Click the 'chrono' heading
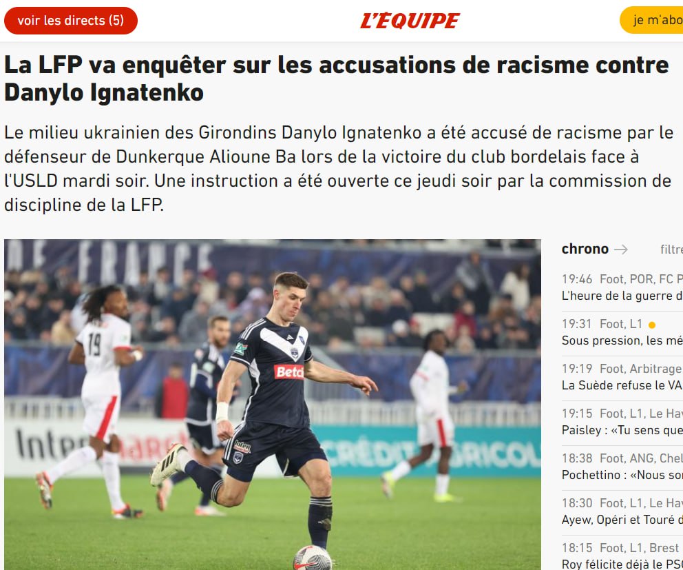Image resolution: width=683 pixels, height=570 pixels. coord(585,249)
